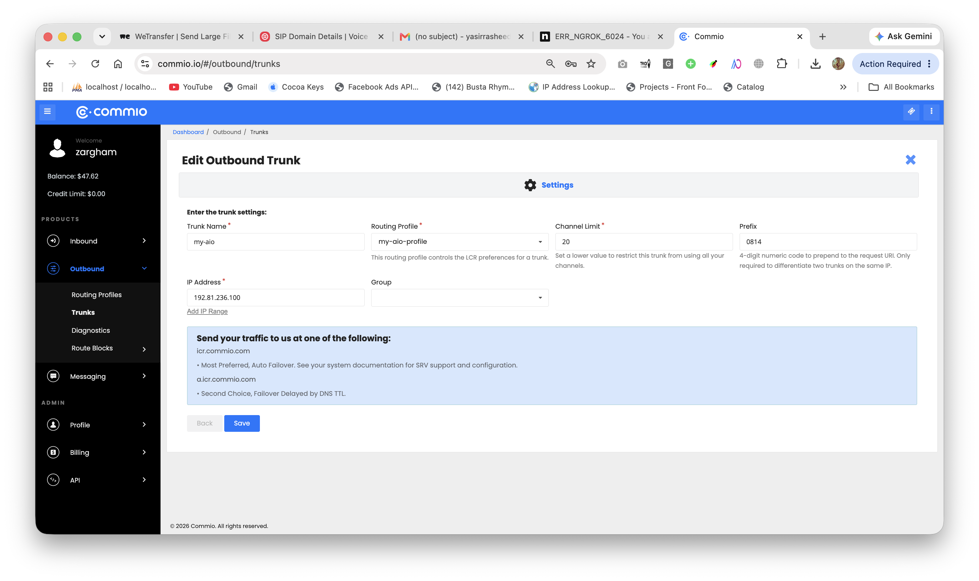Expand the Billing menu

coord(144,452)
